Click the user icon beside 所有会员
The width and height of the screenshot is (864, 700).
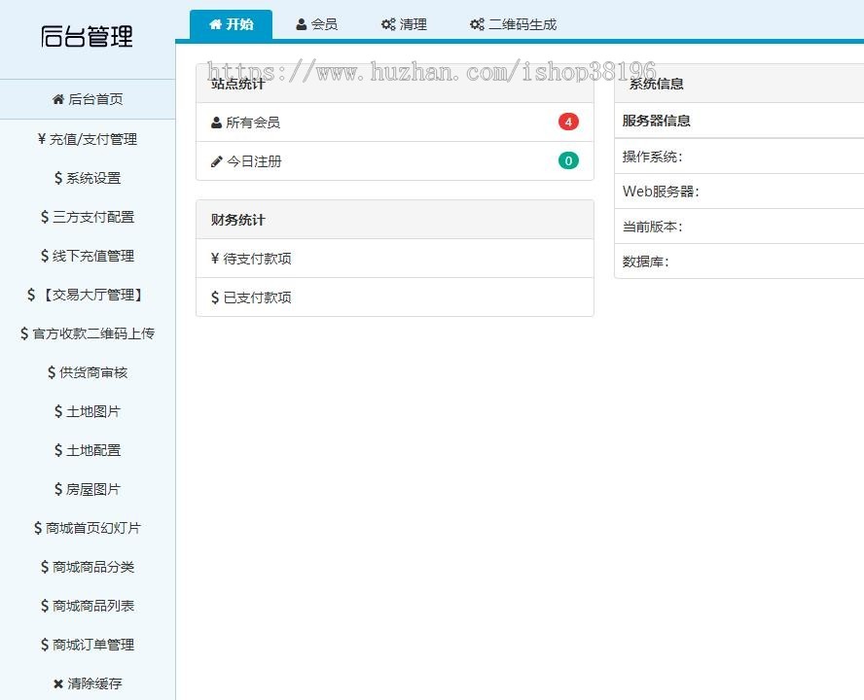click(x=216, y=122)
